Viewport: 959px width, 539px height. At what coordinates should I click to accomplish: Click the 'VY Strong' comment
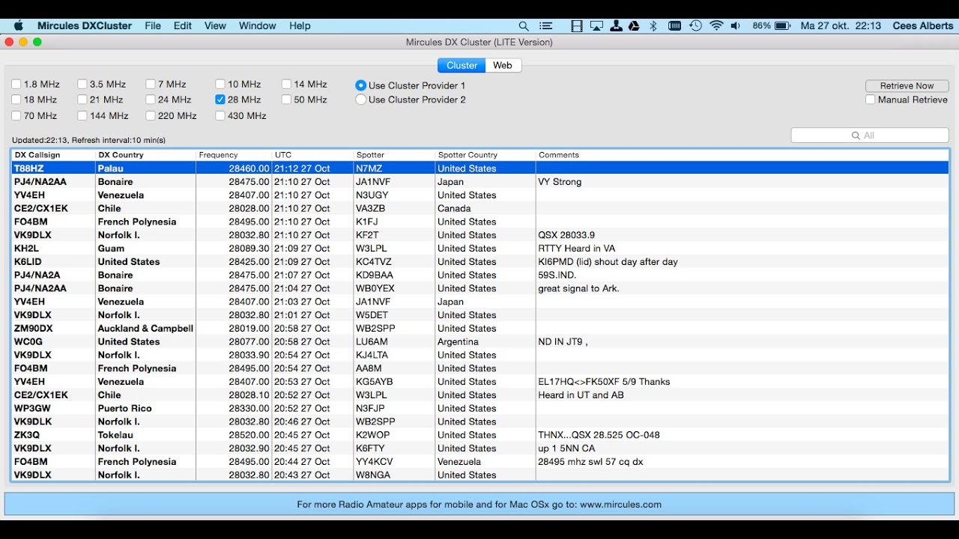560,182
